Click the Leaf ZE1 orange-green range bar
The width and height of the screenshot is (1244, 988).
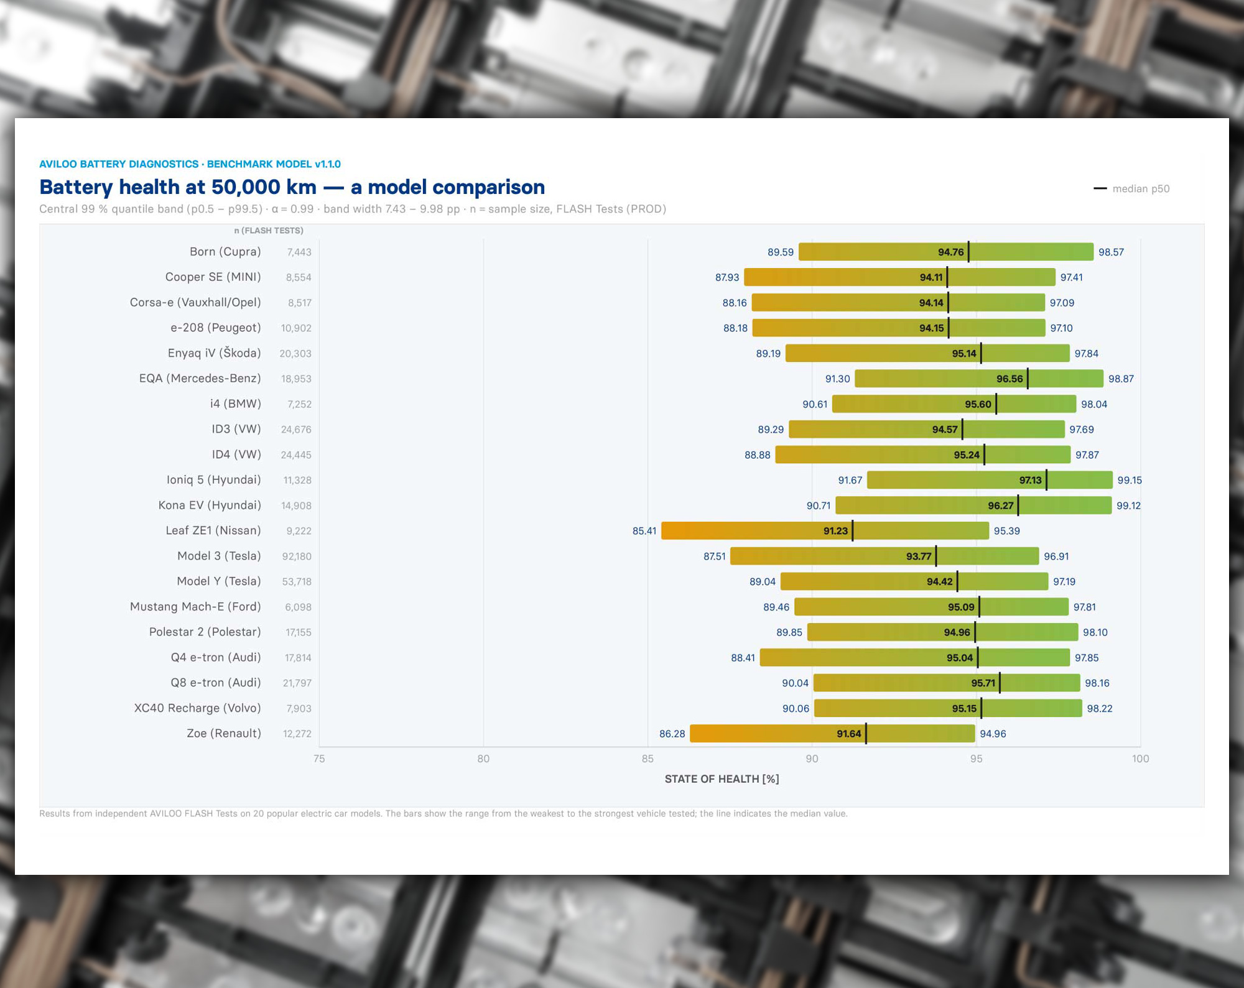825,531
